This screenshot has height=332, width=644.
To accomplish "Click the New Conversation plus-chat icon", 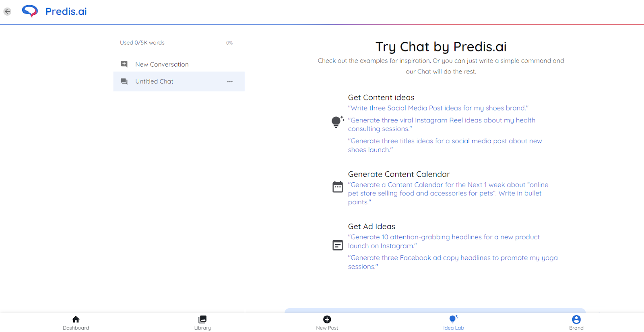I will pos(124,64).
